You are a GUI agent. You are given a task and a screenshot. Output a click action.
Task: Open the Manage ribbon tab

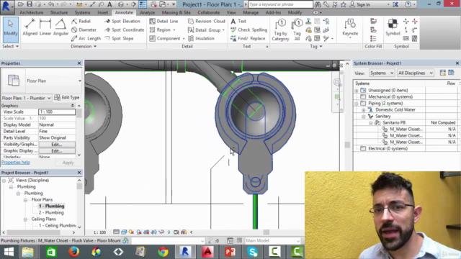pos(251,13)
